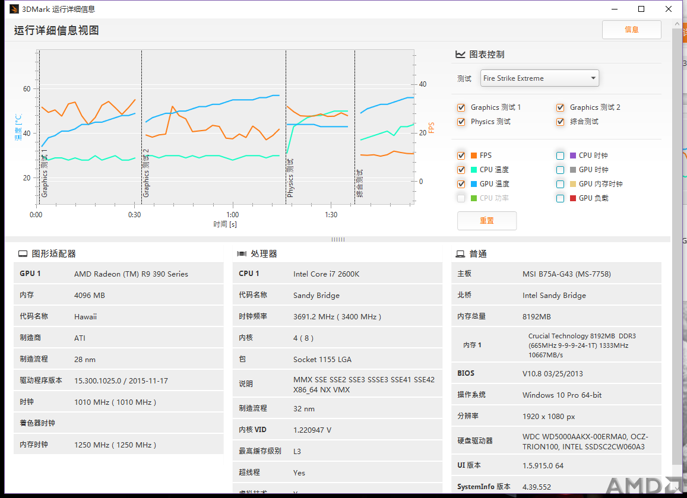Viewport: 687px width, 498px height.
Task: Click the blue GPU temperature color swatch
Action: click(x=474, y=184)
